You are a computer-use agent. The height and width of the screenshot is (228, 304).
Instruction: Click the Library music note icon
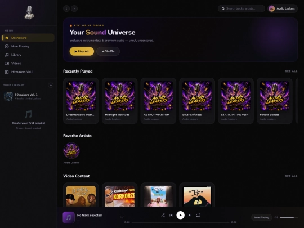point(7,55)
